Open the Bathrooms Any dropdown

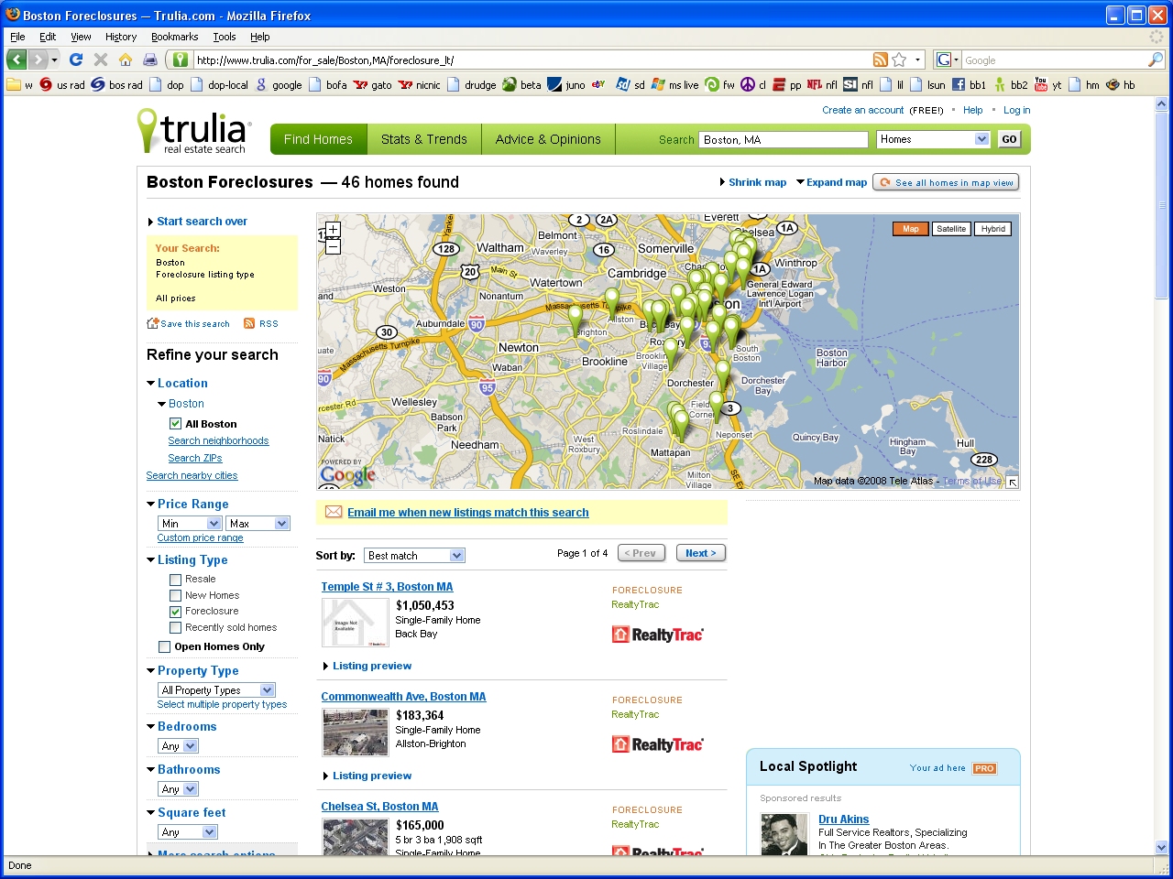[x=178, y=789]
